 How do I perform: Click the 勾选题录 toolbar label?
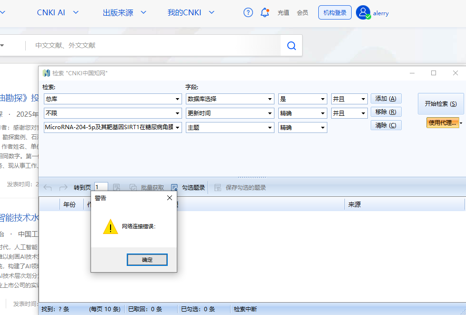pos(193,187)
